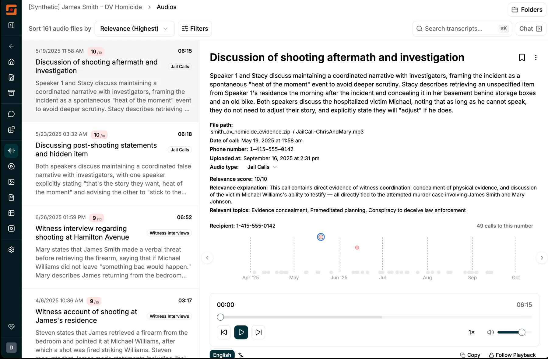
Task: Select the audio waveform icon in sidebar
Action: (11, 151)
